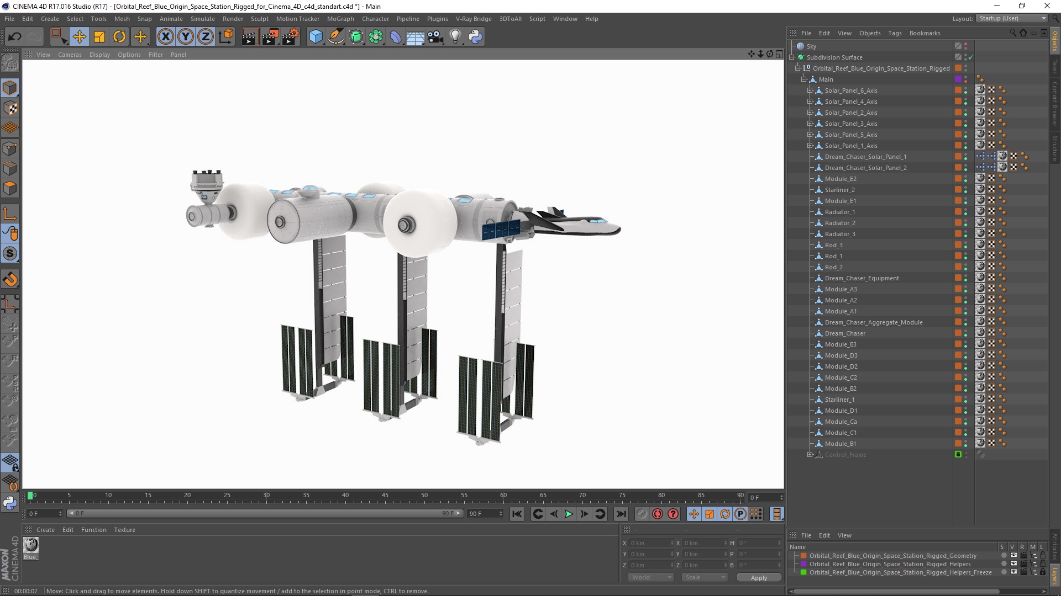Open Material Manager Texture menu
Viewport: 1061px width, 596px height.
(124, 530)
